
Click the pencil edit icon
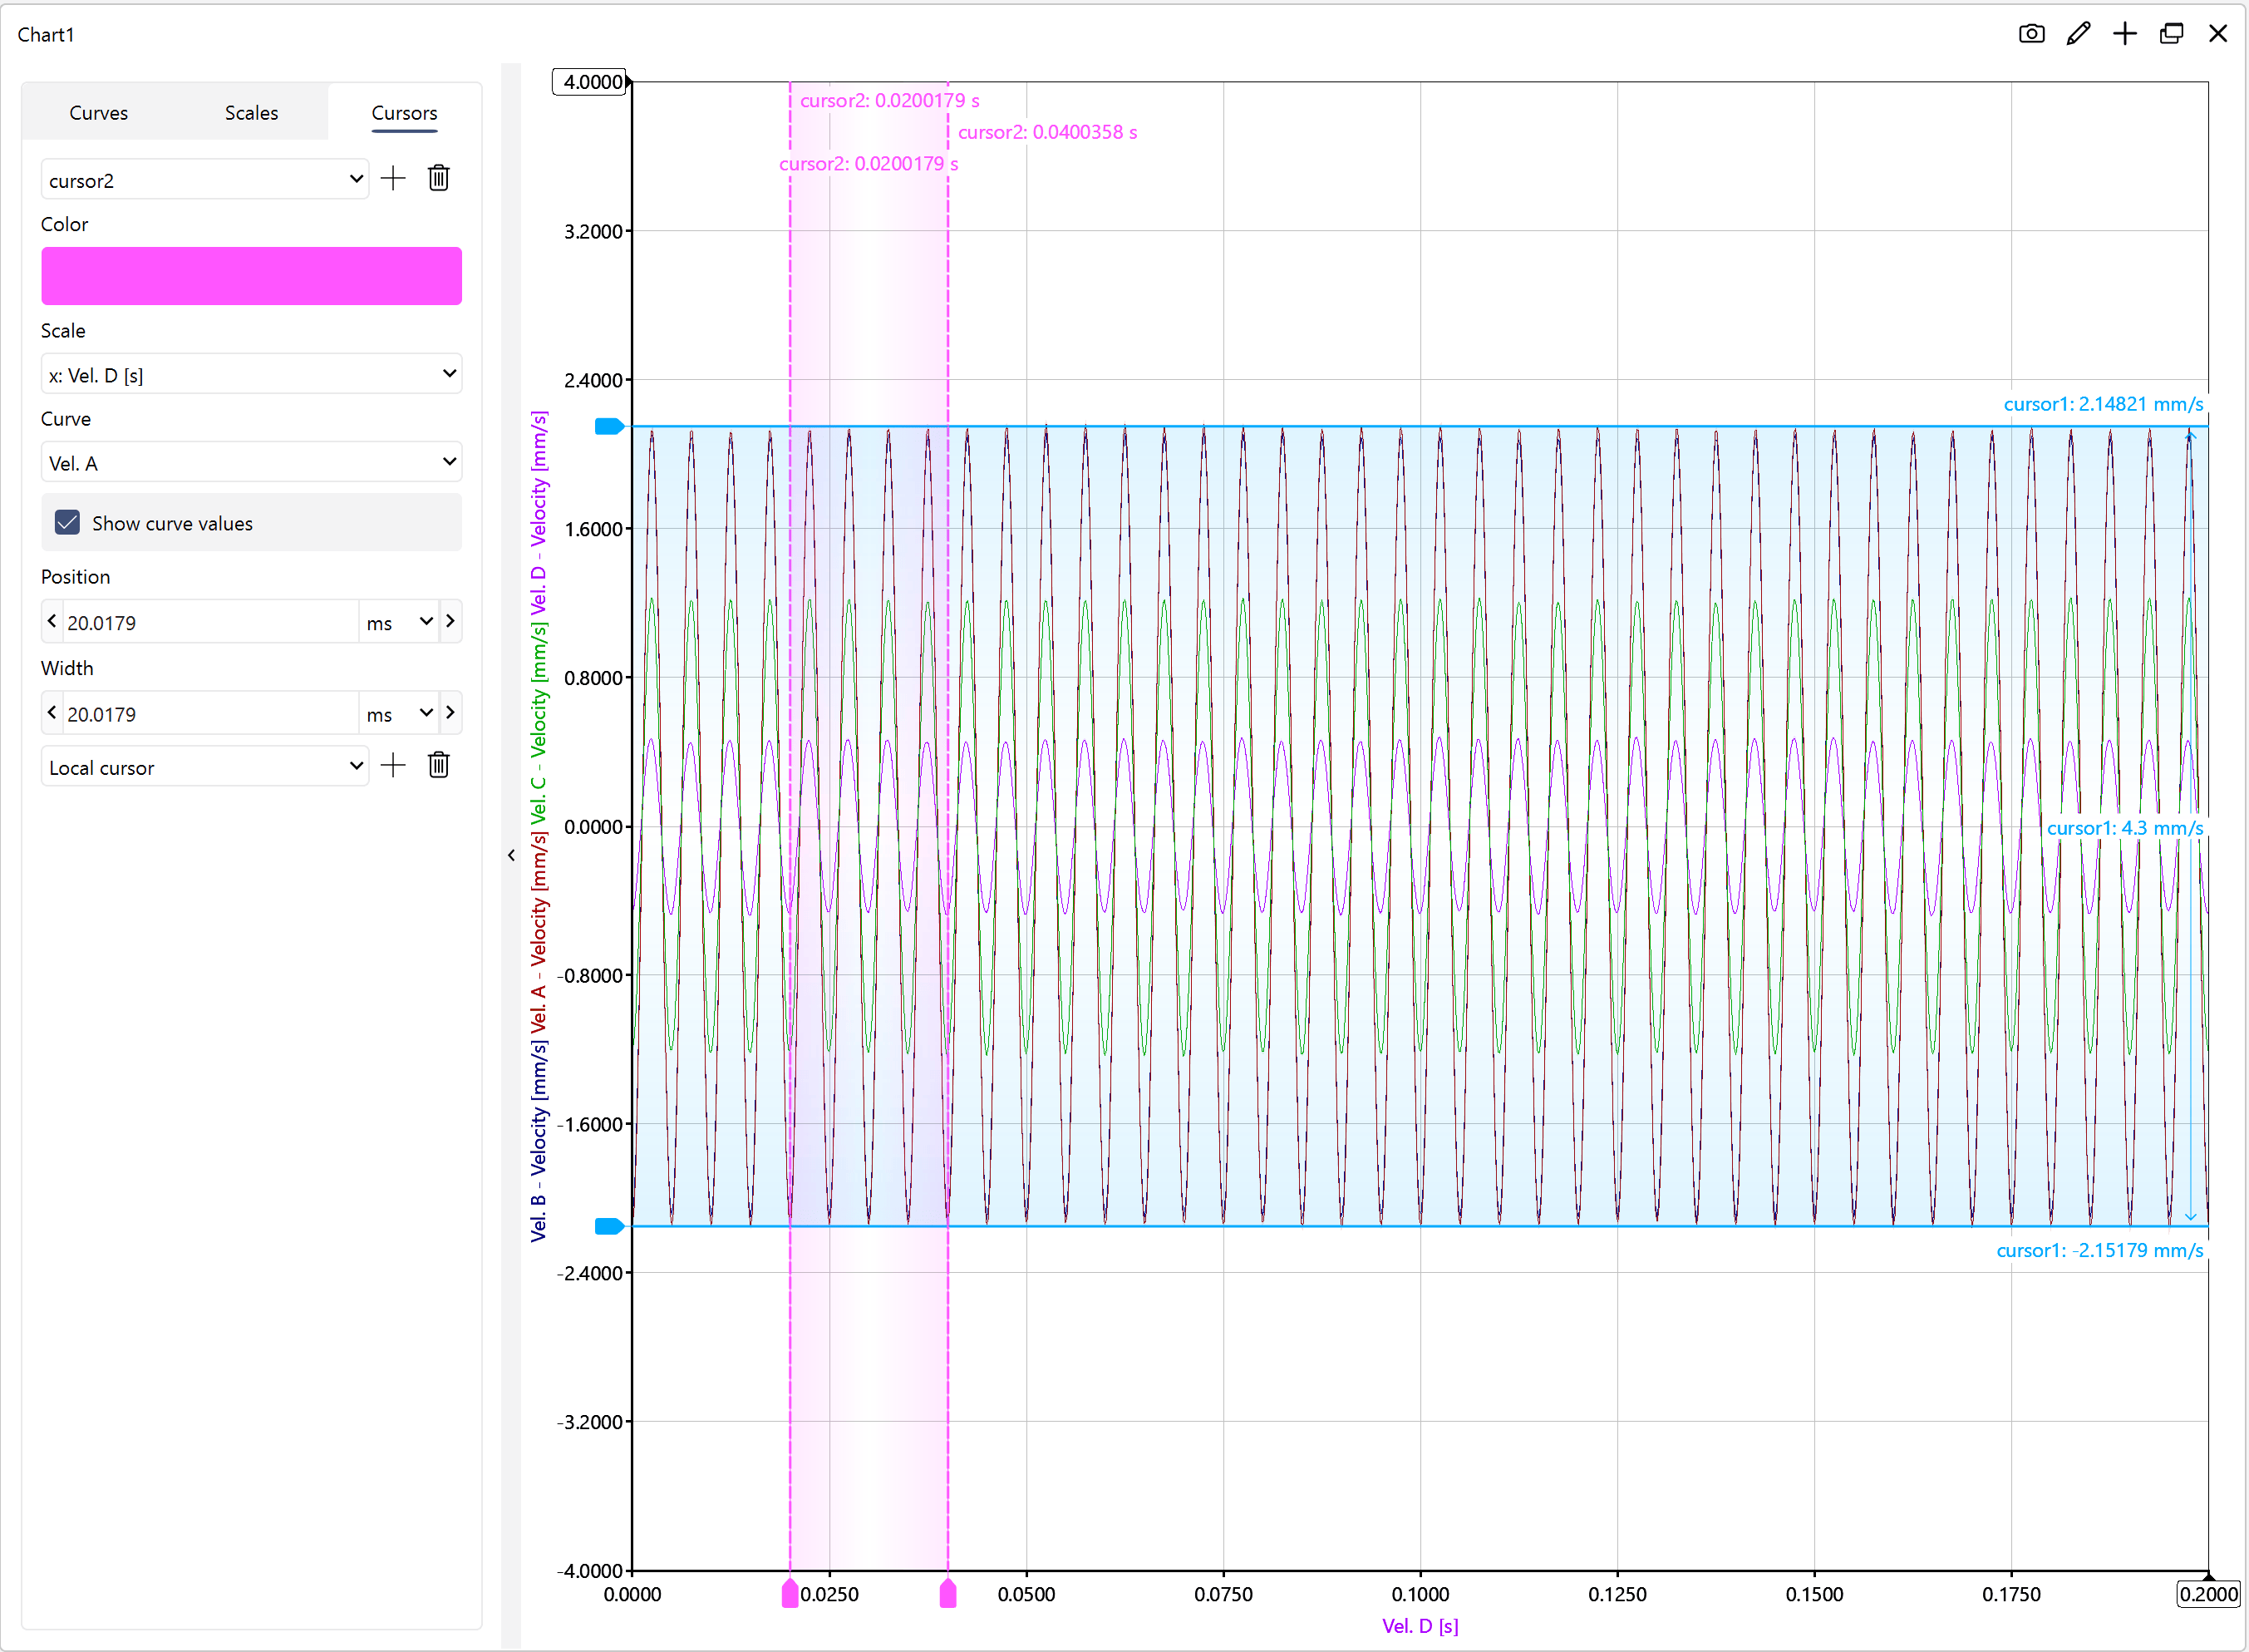(x=2078, y=34)
